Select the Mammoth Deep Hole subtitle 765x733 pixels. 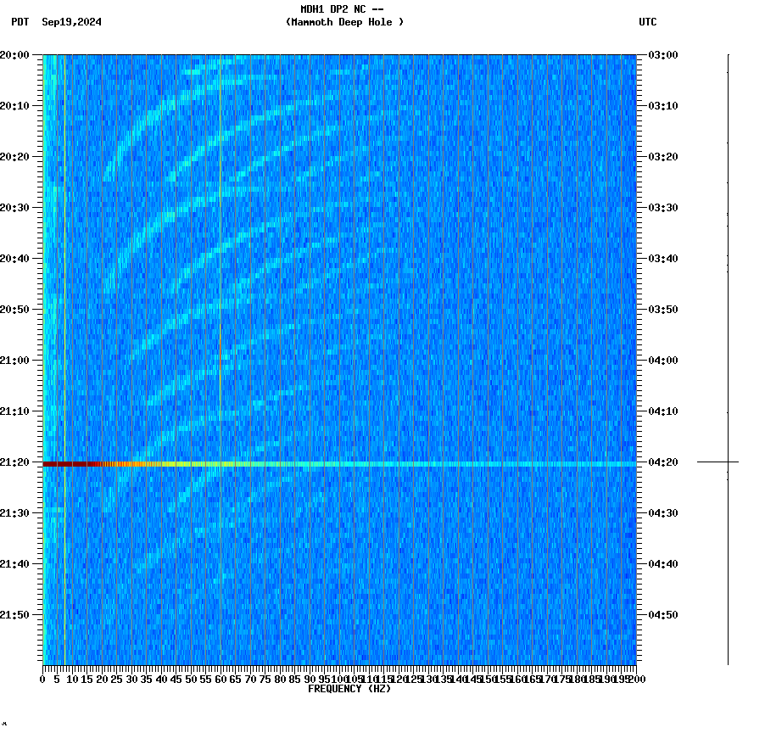pos(345,23)
